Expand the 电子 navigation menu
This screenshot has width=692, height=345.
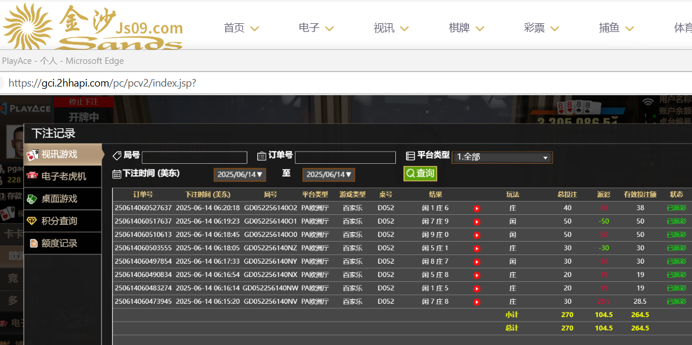(316, 28)
